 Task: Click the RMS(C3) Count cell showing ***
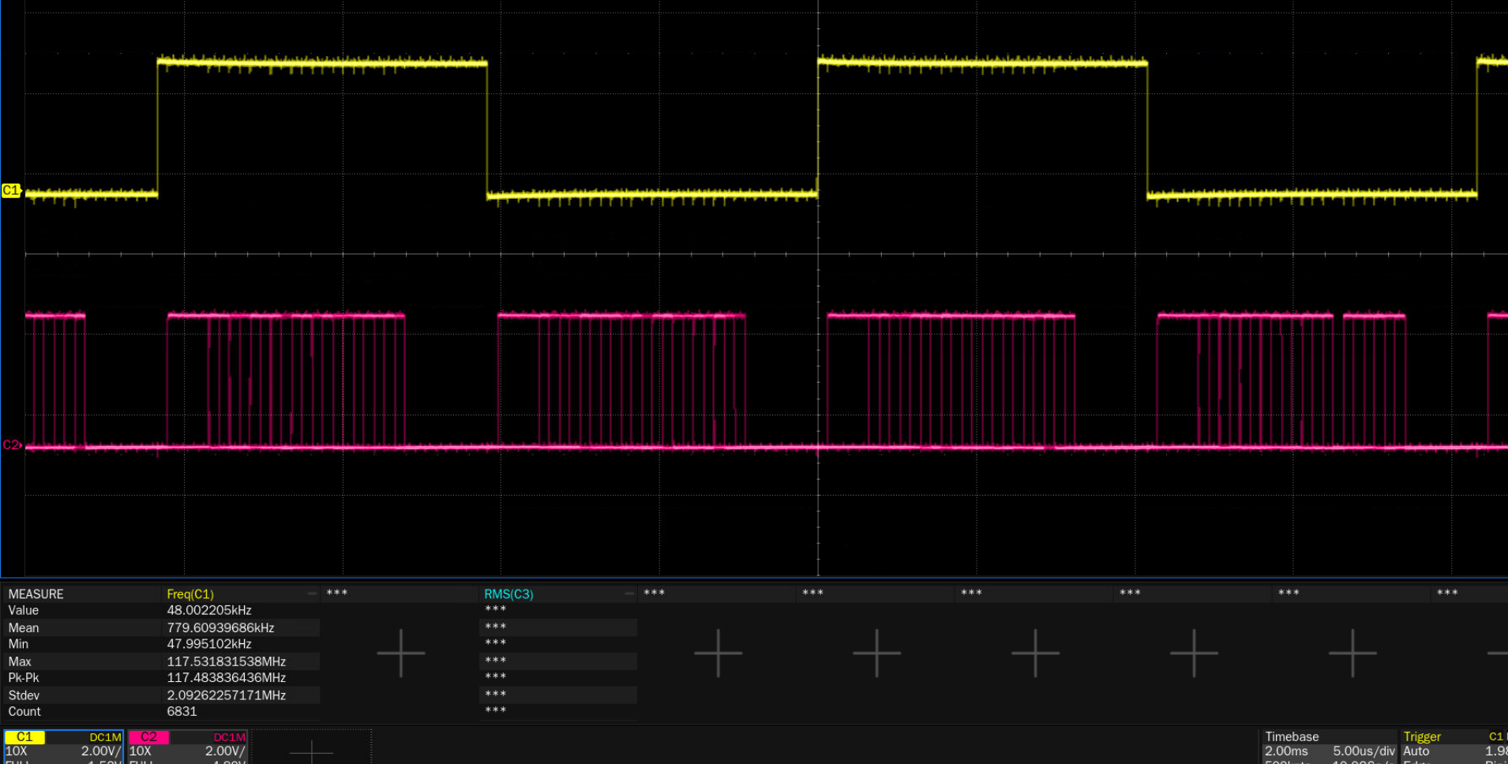pos(496,710)
